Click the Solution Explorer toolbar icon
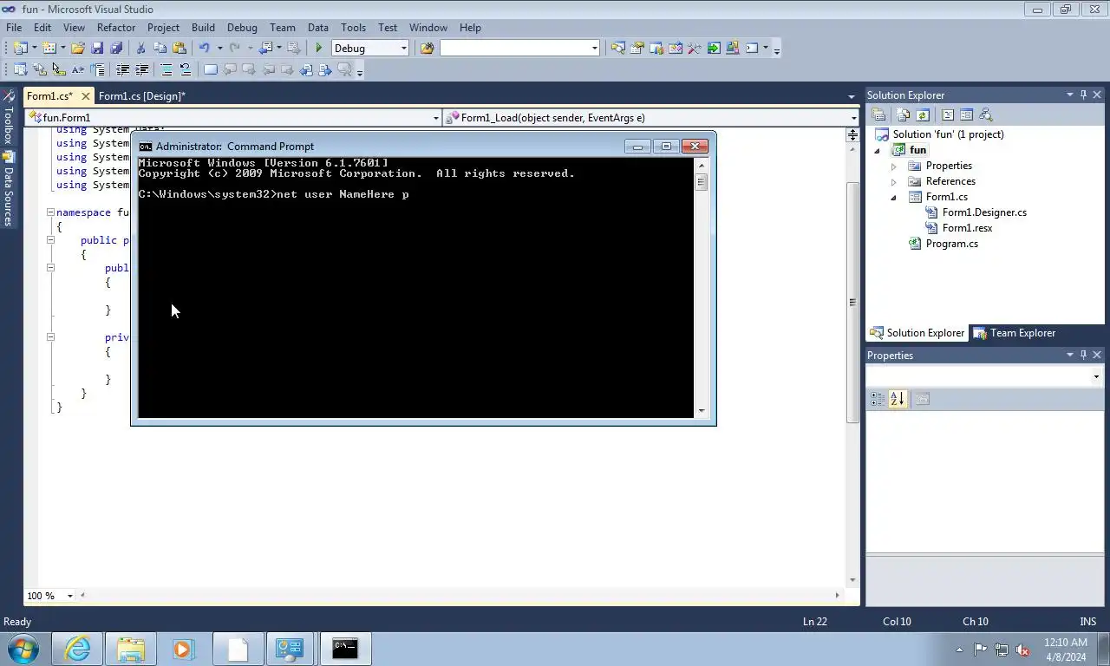1110x666 pixels. (617, 49)
